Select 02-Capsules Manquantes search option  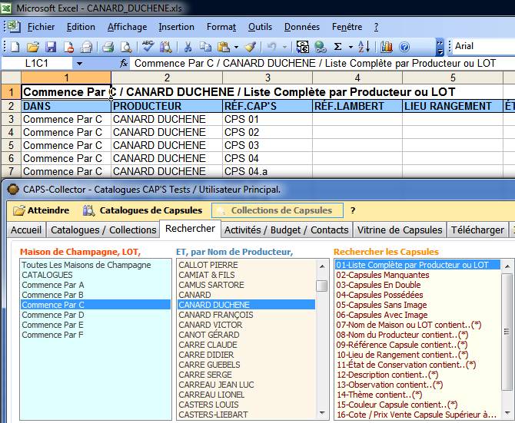point(417,275)
